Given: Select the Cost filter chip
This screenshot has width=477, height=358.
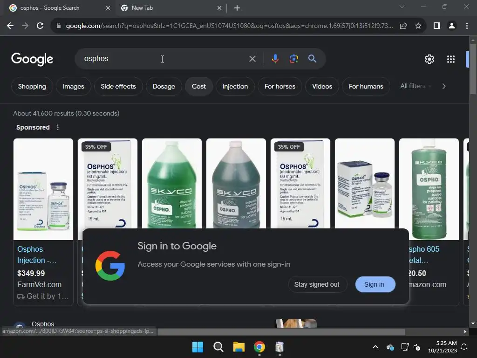Looking at the screenshot, I should (x=198, y=86).
